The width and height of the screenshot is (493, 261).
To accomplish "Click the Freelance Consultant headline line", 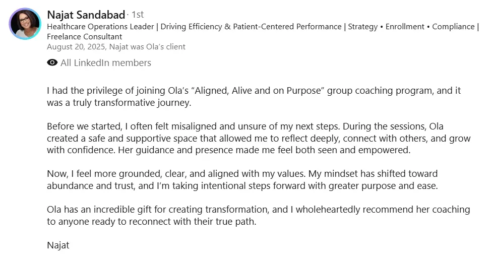I will [x=84, y=37].
